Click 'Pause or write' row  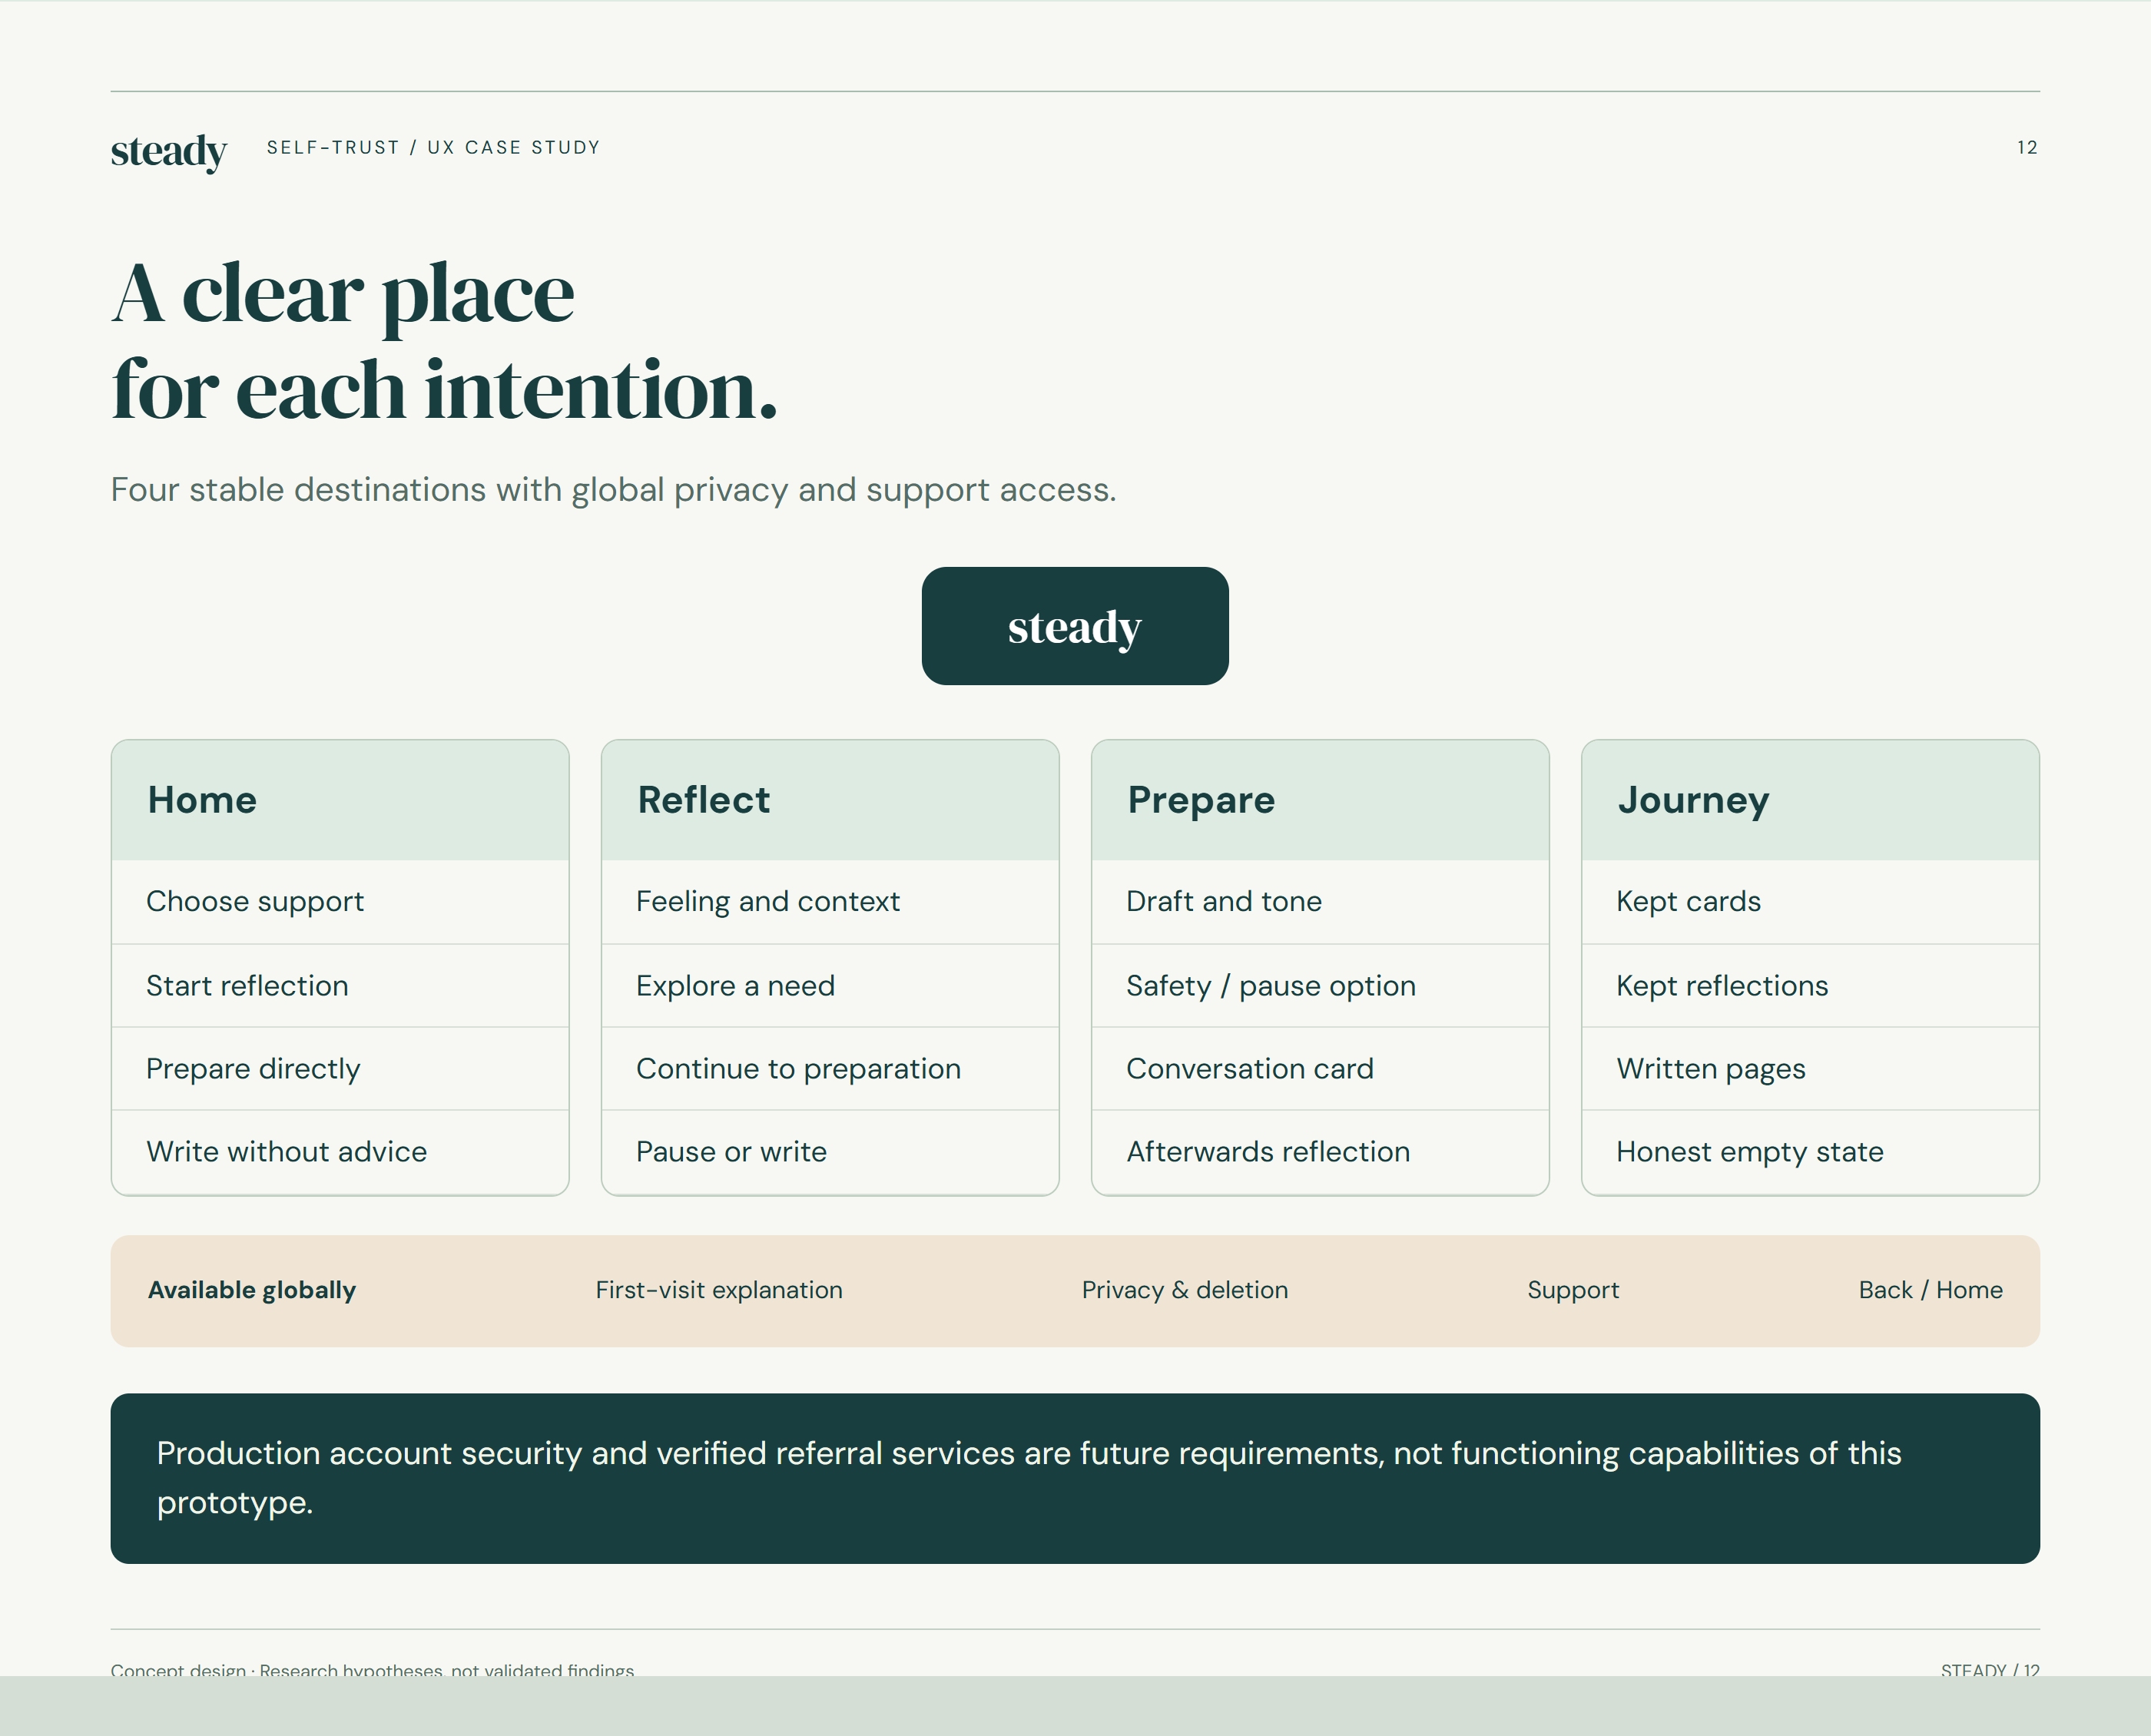coord(830,1152)
